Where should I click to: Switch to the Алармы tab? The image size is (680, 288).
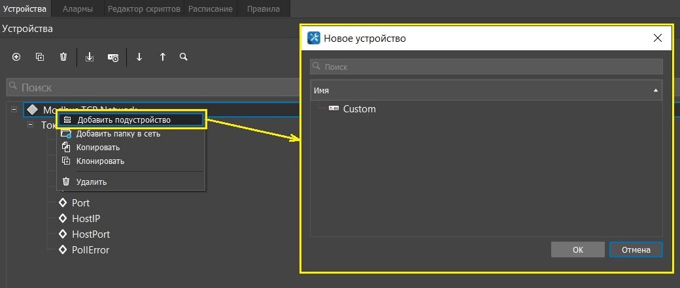(x=77, y=9)
